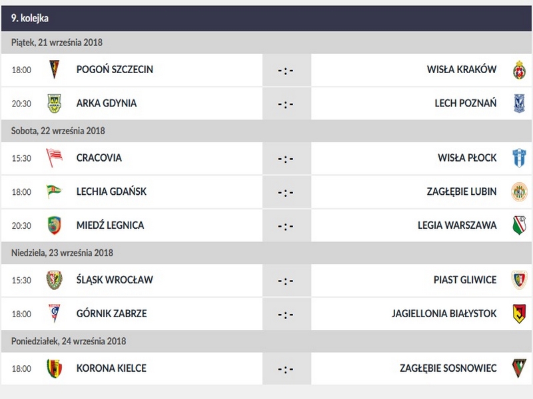
Task: Click the Lech Poznań club crest
Action: tap(519, 104)
